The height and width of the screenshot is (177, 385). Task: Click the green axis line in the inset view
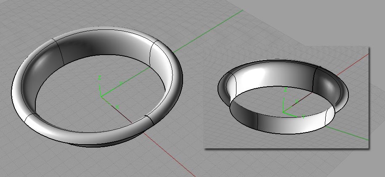345,130
